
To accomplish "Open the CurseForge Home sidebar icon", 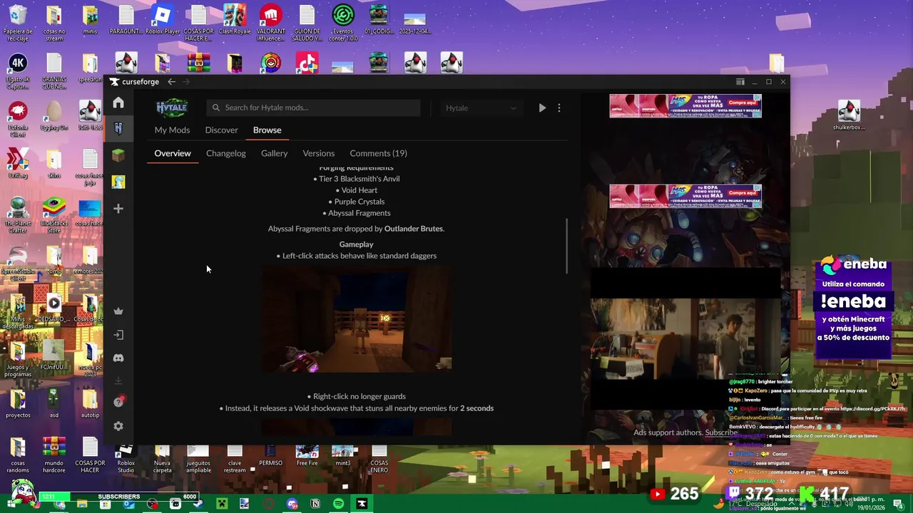I will point(118,103).
